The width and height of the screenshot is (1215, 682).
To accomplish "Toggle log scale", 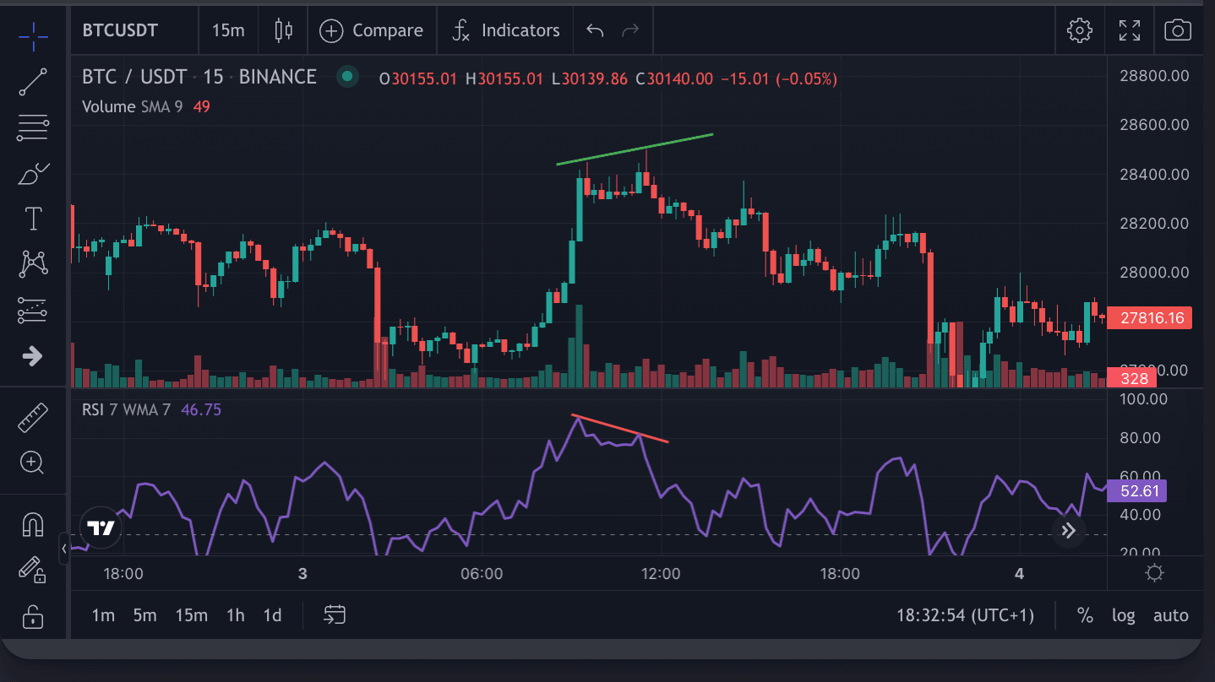I will (1123, 615).
